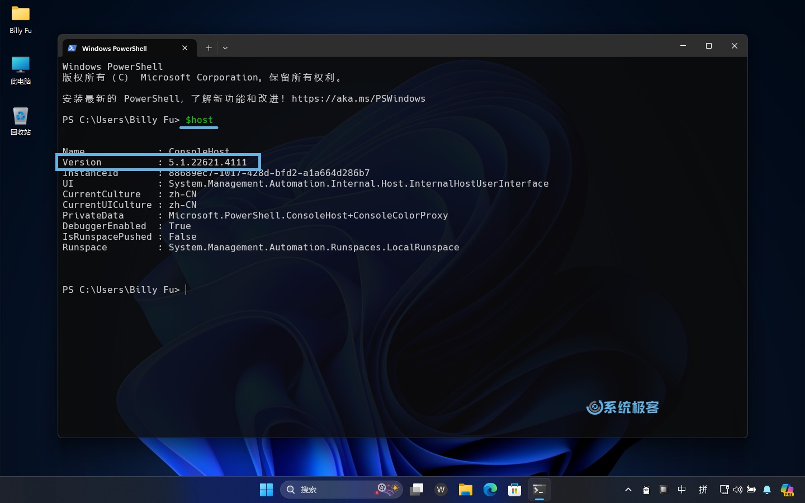Toggle the 拼 IME mode indicator

(x=703, y=490)
